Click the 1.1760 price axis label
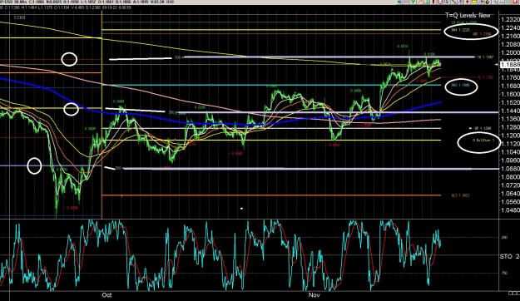 [511, 77]
